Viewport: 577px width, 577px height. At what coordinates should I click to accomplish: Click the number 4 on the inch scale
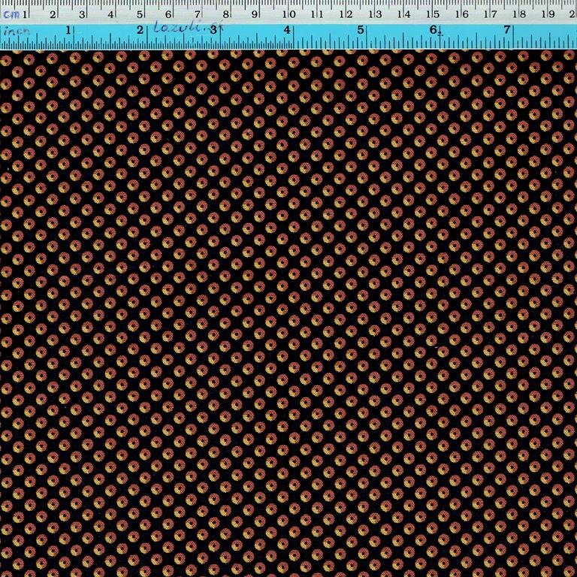tap(287, 29)
